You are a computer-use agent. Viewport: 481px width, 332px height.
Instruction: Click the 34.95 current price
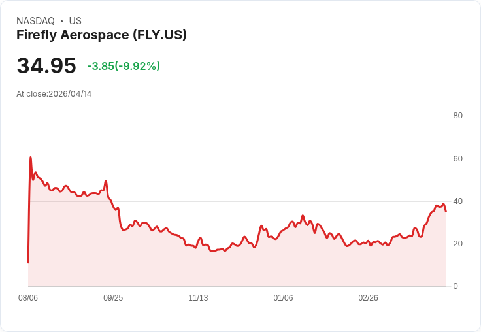tap(46, 65)
